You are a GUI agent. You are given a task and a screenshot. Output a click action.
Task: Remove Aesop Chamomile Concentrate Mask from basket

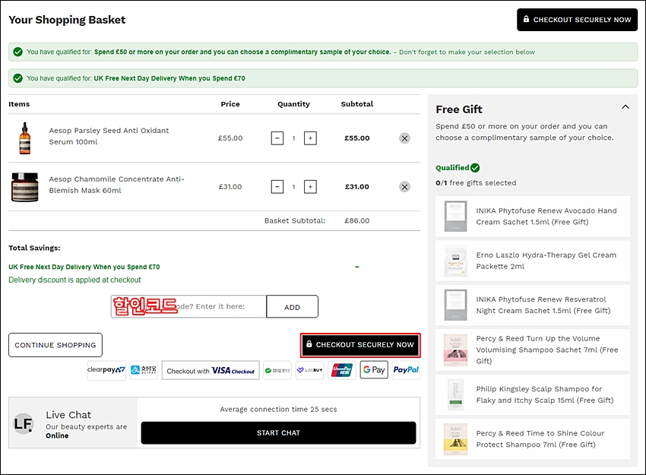pos(404,187)
